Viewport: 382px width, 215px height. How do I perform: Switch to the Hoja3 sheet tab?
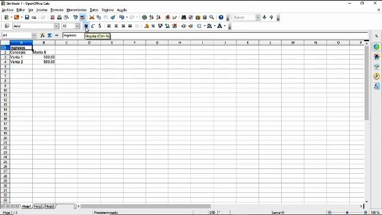(50, 206)
